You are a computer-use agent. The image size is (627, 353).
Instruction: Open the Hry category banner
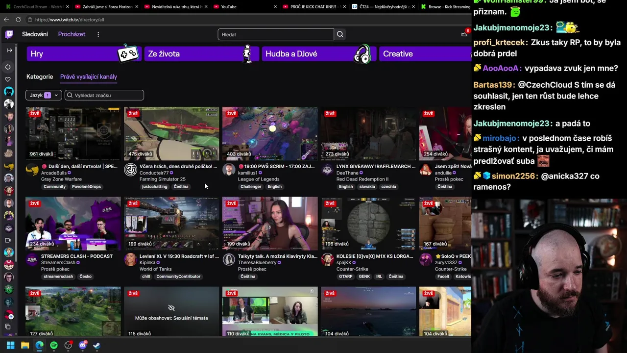point(83,54)
